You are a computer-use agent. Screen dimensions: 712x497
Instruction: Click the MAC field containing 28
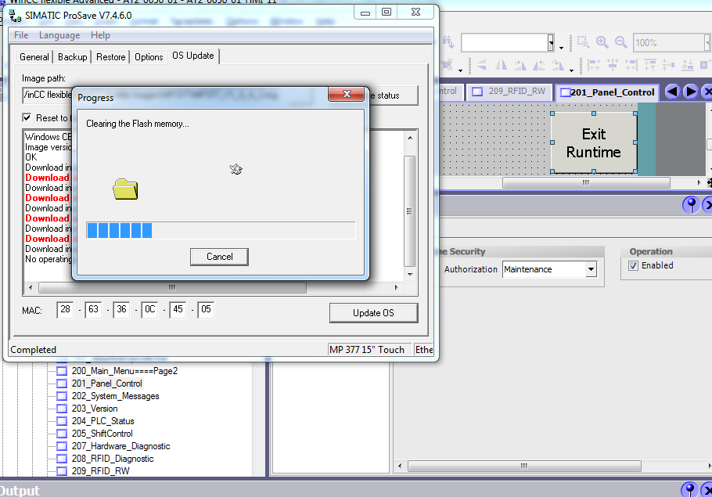pos(65,310)
